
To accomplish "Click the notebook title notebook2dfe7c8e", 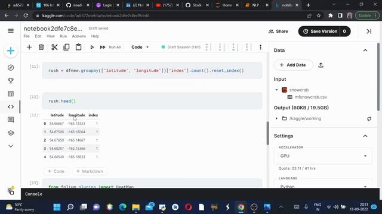I will pyautogui.click(x=53, y=29).
